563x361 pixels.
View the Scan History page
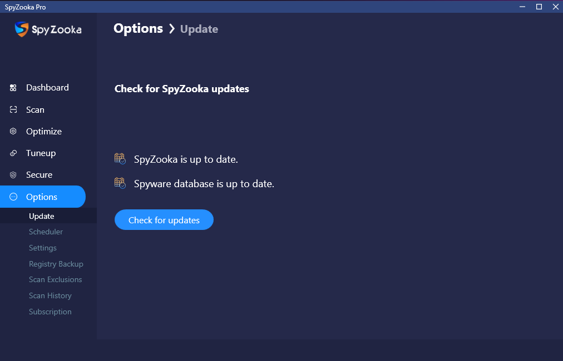click(x=50, y=295)
